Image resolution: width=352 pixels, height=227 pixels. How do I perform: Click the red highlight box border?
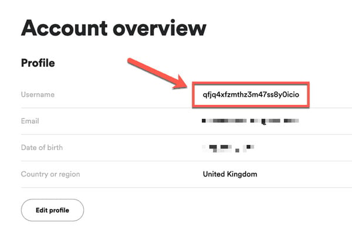pyautogui.click(x=251, y=83)
